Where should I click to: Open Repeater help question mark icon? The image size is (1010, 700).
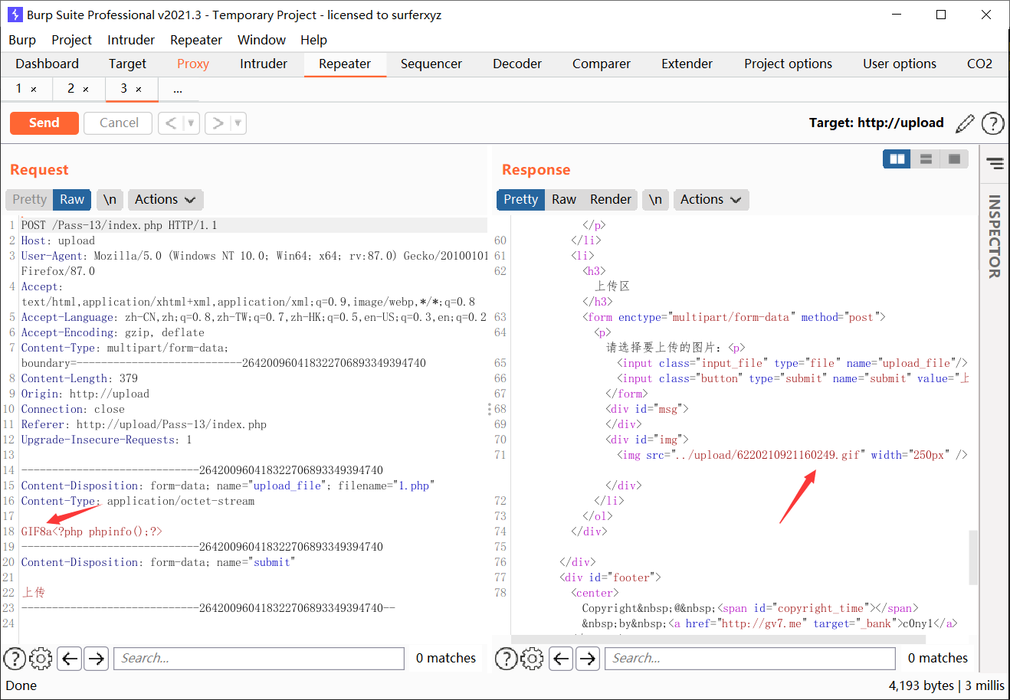992,123
